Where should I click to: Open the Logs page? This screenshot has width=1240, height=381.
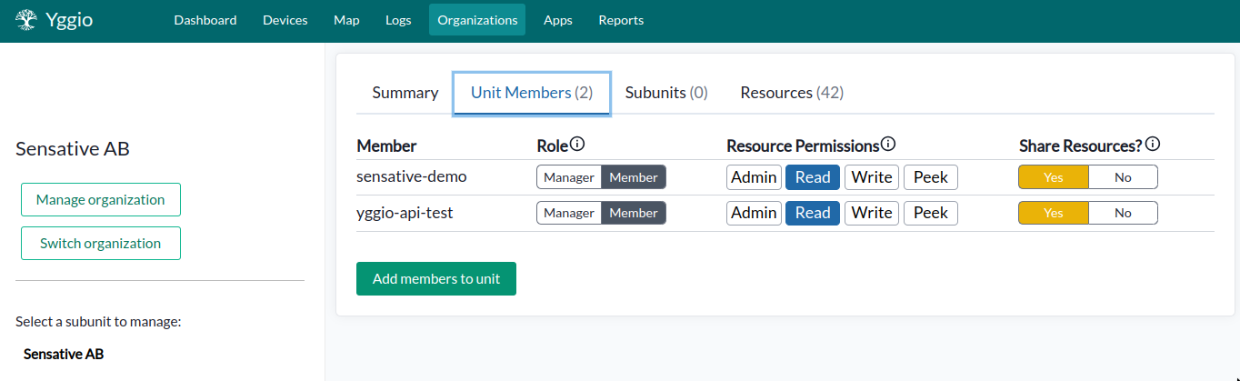coord(398,20)
